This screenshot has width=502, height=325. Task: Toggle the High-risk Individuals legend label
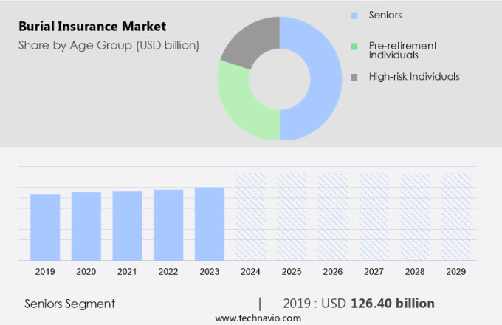414,77
